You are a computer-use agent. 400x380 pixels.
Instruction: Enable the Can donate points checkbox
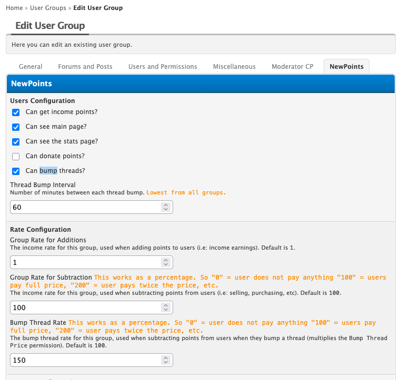pos(16,157)
